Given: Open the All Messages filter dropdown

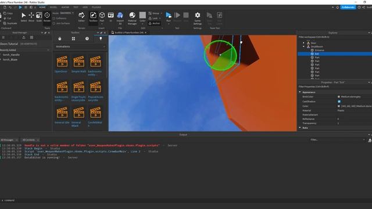Looking at the screenshot, I should [x=9, y=140].
